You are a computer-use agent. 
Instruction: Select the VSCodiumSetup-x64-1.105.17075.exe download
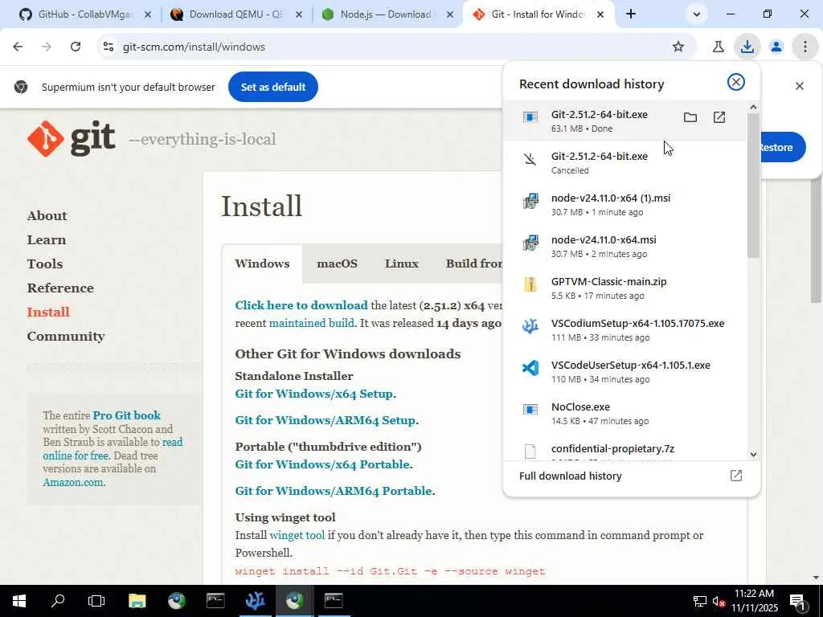click(624, 329)
